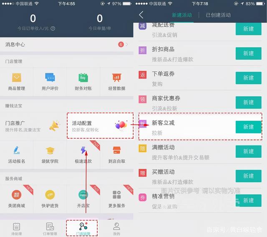Tap the 新客立减 row title
The width and height of the screenshot is (267, 237).
point(163,123)
